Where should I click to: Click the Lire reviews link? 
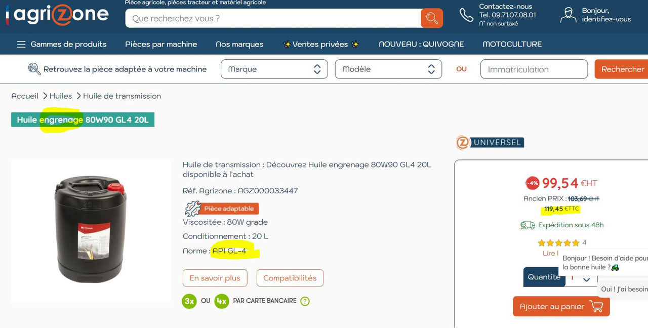coord(550,253)
